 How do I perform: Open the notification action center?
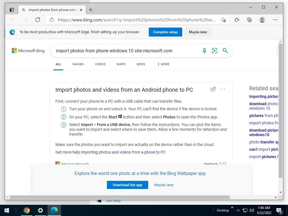(279, 211)
